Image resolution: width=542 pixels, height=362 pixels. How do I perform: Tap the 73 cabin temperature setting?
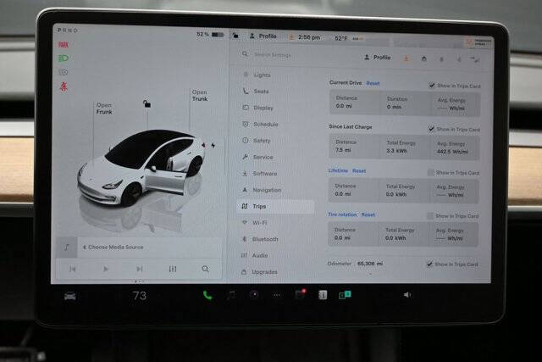(140, 296)
